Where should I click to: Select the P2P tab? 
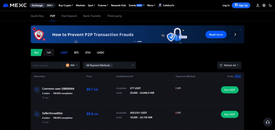coord(53,16)
